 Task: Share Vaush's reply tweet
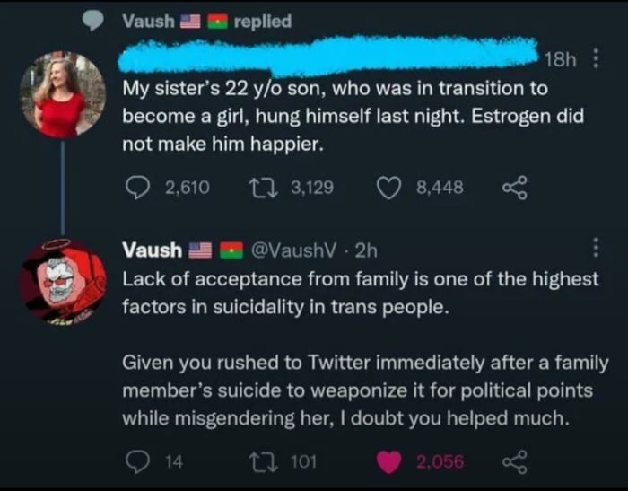pyautogui.click(x=512, y=461)
